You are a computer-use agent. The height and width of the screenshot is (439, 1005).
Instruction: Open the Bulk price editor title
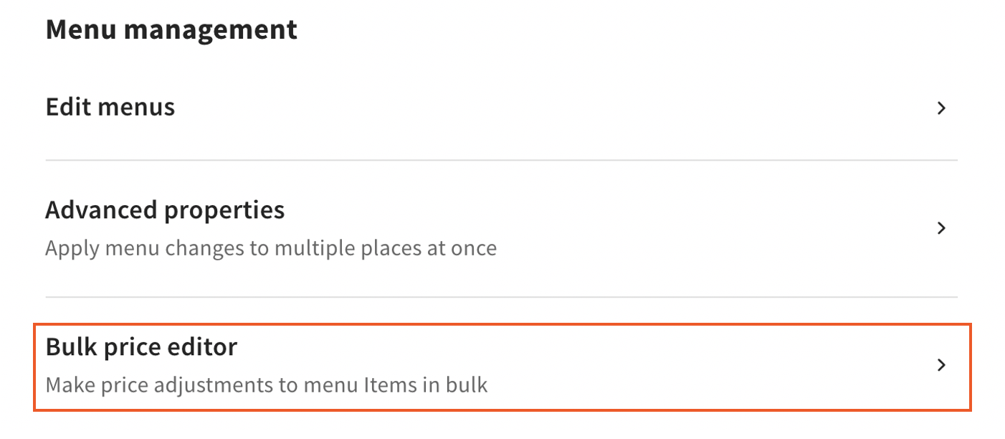point(141,347)
